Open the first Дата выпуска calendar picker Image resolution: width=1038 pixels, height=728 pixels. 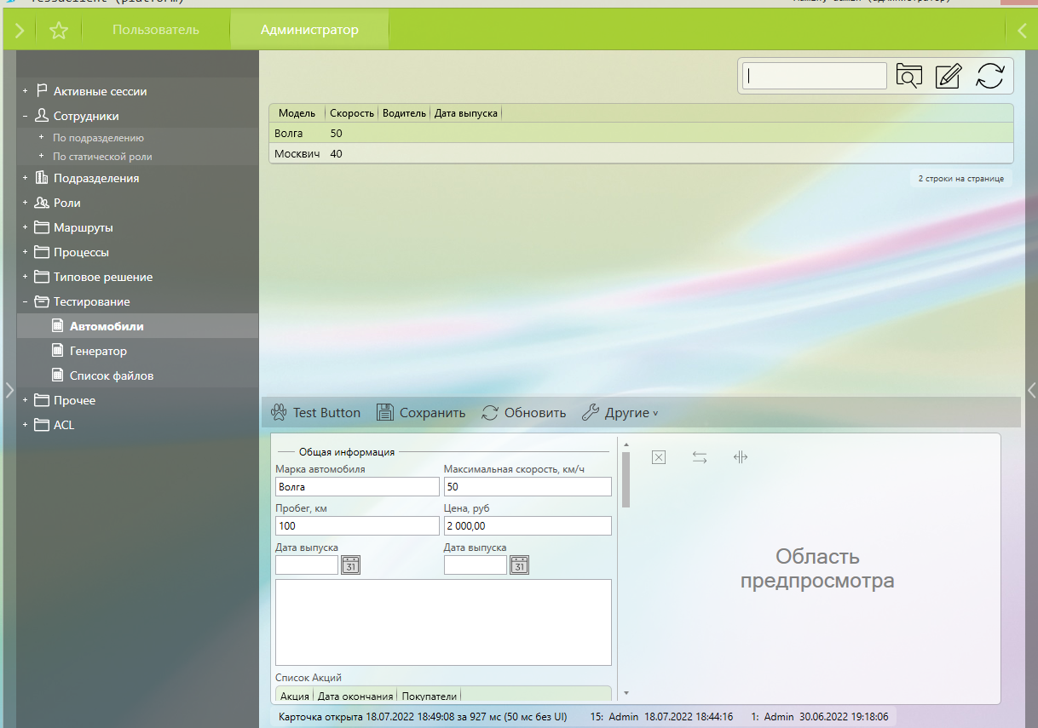[x=351, y=565]
